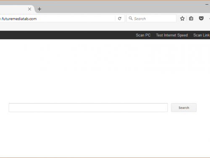Close the current browser tab

pos(29,9)
